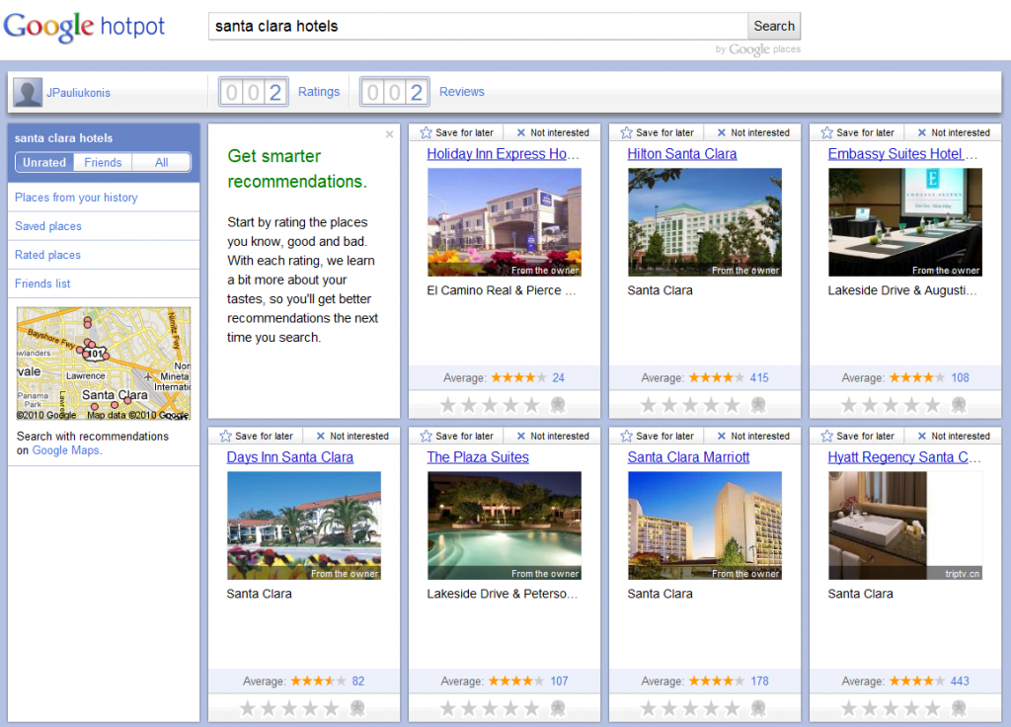Image resolution: width=1011 pixels, height=727 pixels.
Task: Click the Not interested X on Hyatt Regency card
Action: point(922,436)
